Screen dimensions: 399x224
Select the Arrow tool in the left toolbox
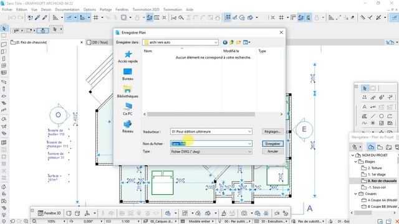pyautogui.click(x=4, y=29)
